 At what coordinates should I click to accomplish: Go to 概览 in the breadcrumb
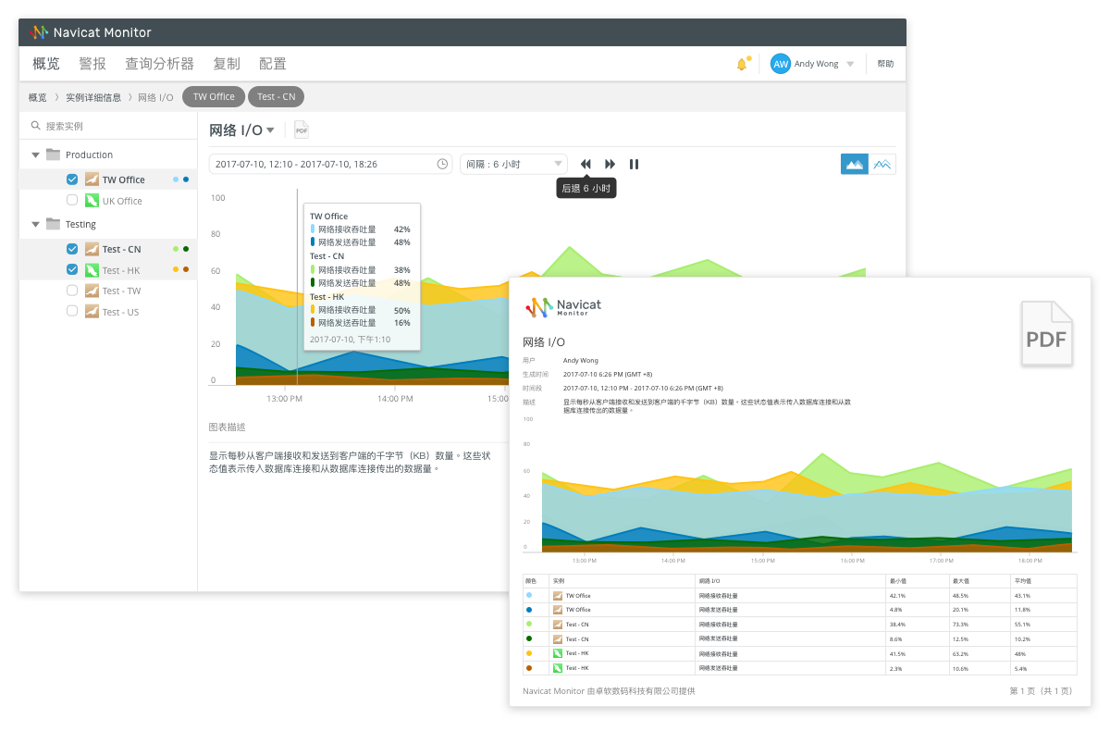[x=38, y=97]
